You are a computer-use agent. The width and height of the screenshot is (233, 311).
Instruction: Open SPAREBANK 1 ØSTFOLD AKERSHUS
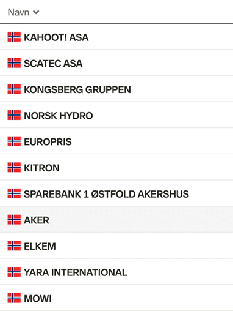click(x=106, y=194)
